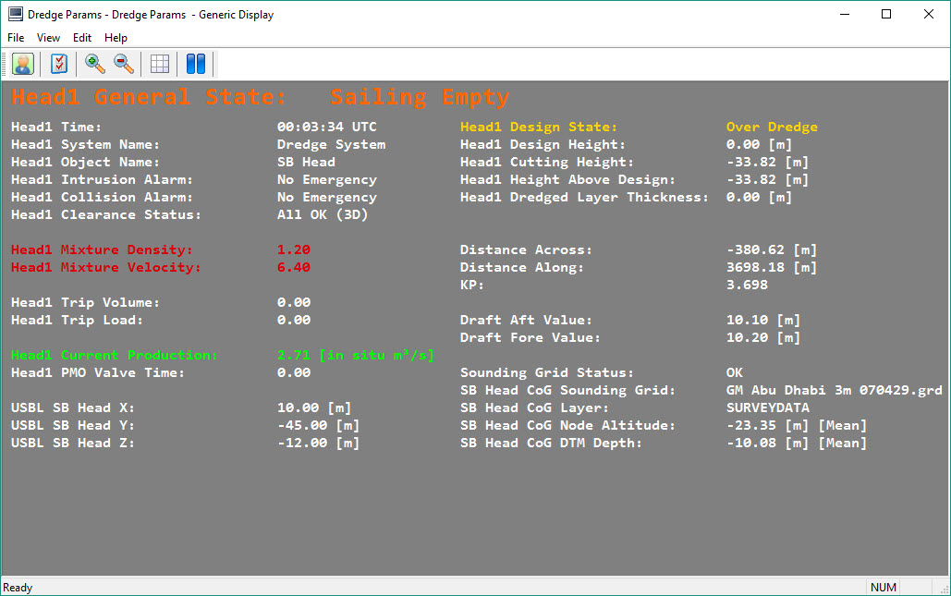Screen dimensions: 951x596
Task: Maximize the Dredge Params window
Action: pos(886,15)
